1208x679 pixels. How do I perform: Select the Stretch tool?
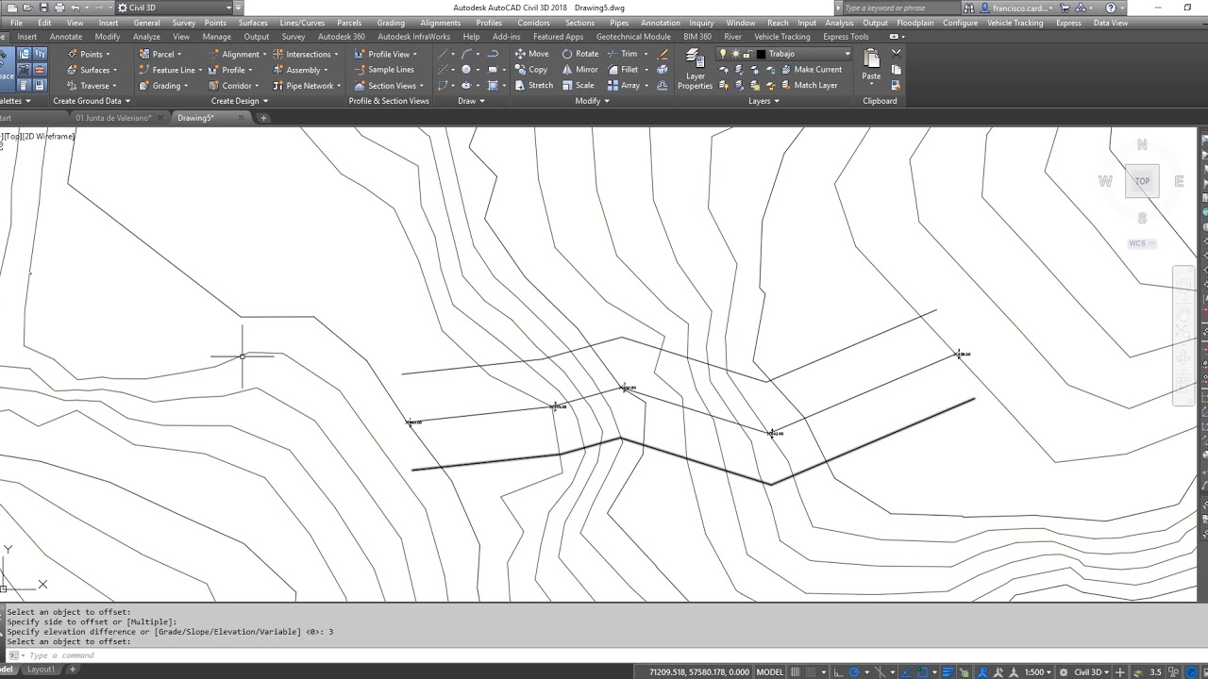pyautogui.click(x=533, y=85)
